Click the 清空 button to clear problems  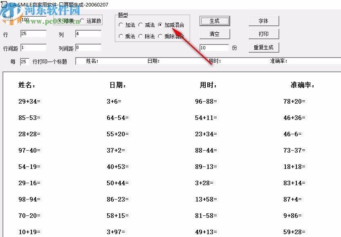point(215,34)
